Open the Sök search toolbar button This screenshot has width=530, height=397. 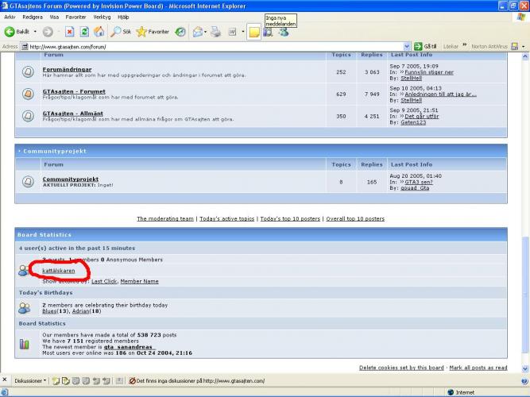tap(121, 32)
